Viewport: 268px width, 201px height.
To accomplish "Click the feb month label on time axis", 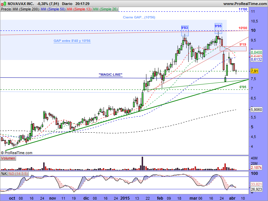I will pos(160,198).
